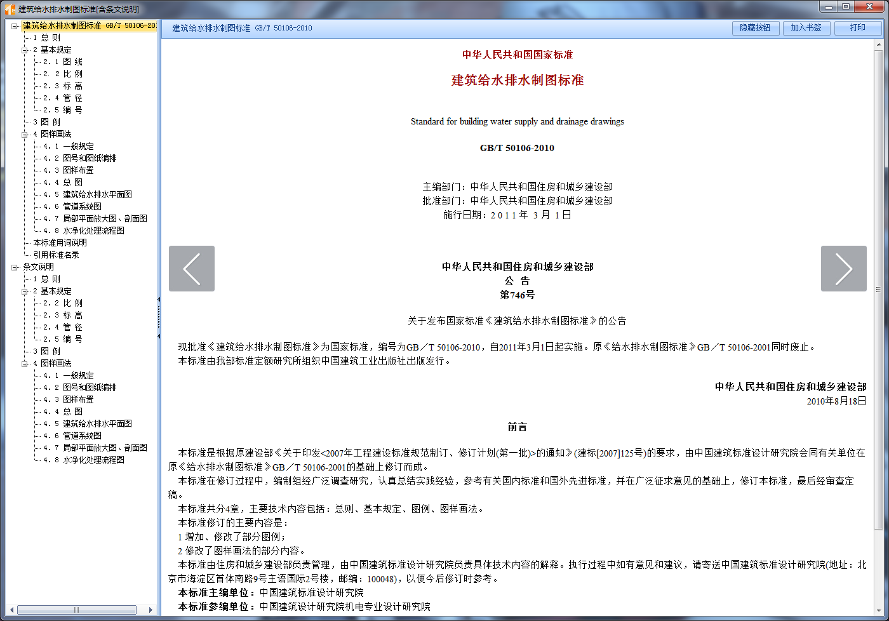Select the 引用标准名录 tree item
This screenshot has width=889, height=621.
click(57, 255)
